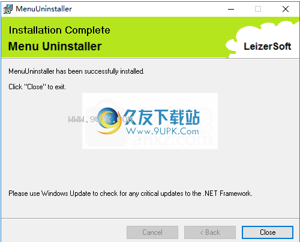Click the LeizerSoft brand logo
The image size is (300, 242).
[x=268, y=46]
